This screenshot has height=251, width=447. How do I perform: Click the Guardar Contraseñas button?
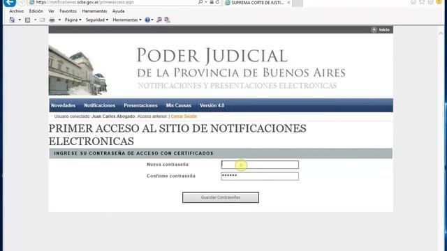(221, 197)
